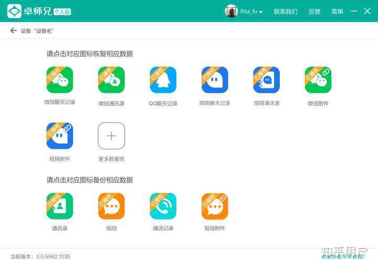Click the 设备 "设备名" breadcrumb text
The width and height of the screenshot is (378, 265).
point(37,31)
